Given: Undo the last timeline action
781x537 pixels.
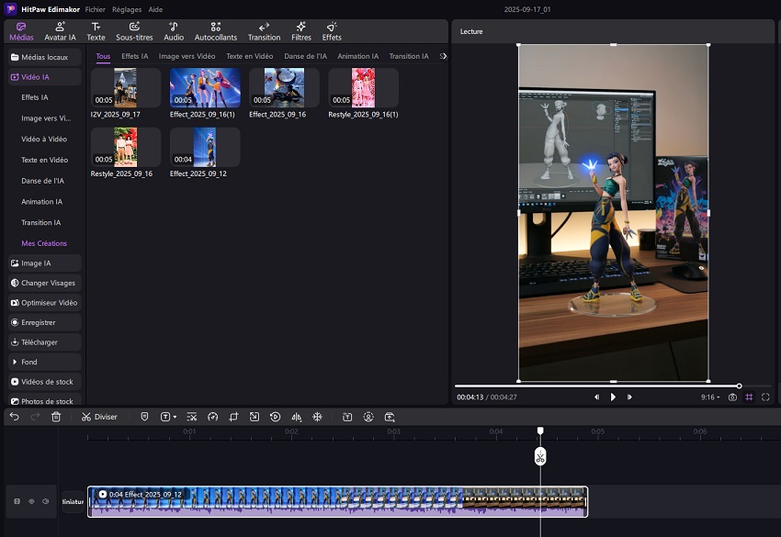Looking at the screenshot, I should click(x=15, y=417).
